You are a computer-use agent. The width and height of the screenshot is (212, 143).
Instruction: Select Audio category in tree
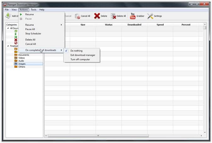click(x=21, y=61)
